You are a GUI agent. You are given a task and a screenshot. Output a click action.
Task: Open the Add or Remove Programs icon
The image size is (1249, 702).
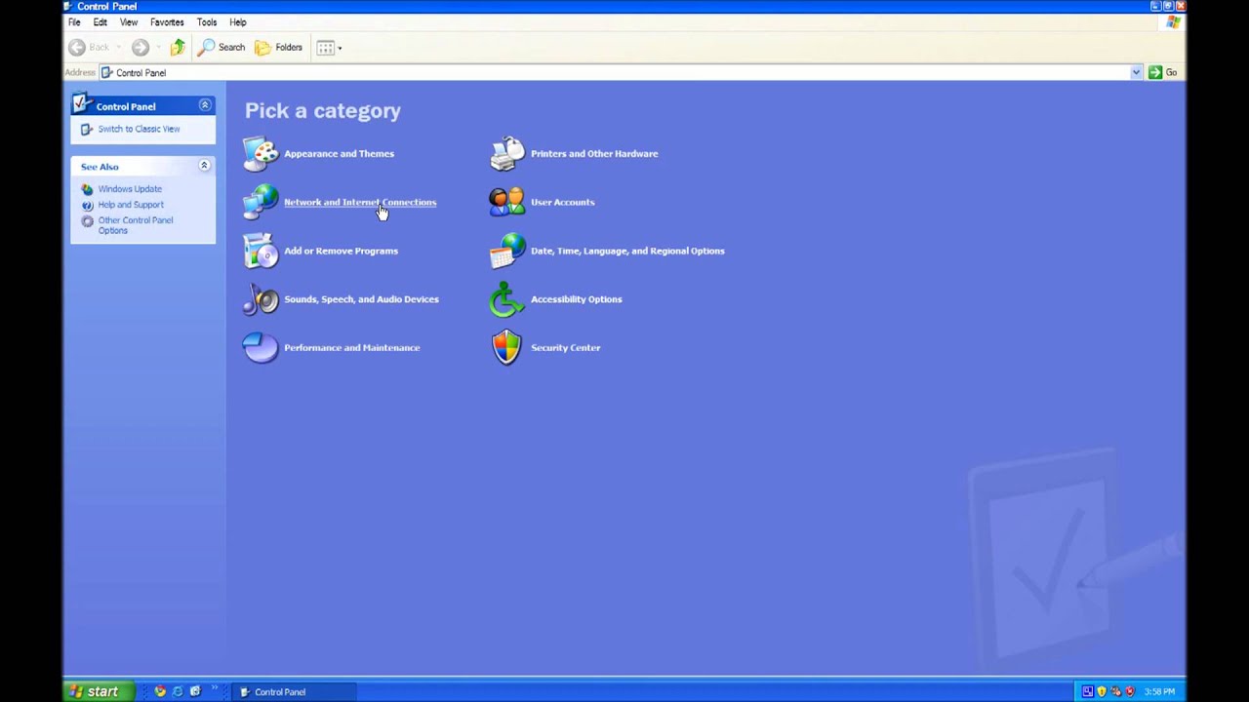click(261, 251)
